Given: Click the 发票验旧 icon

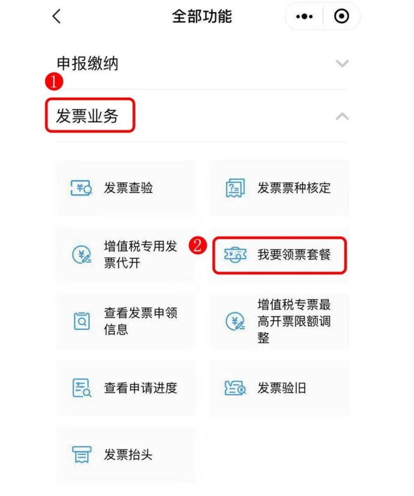Looking at the screenshot, I should tap(235, 388).
